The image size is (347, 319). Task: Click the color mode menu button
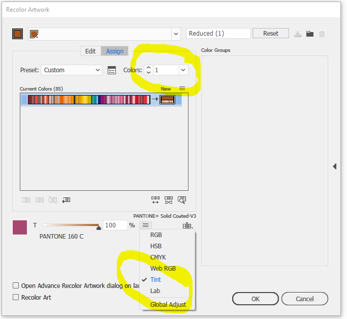click(145, 225)
